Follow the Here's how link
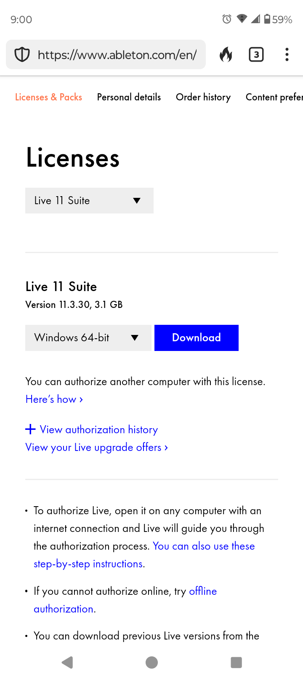 54,399
